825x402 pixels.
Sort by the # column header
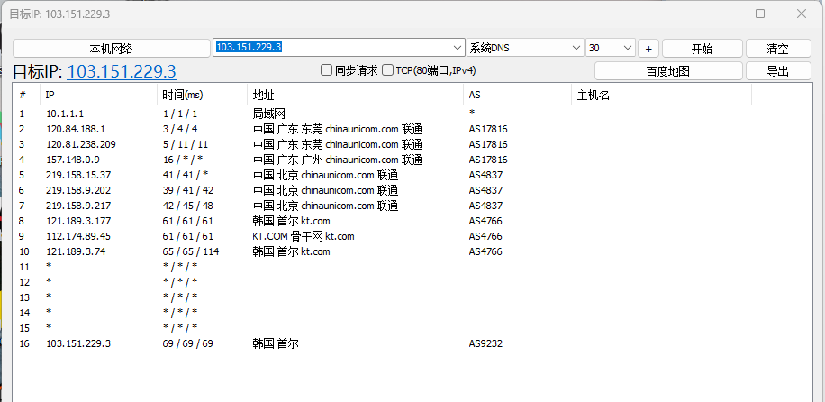tap(26, 96)
